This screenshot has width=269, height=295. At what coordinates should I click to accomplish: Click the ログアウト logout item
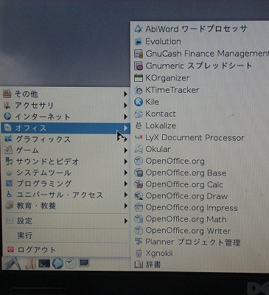pos(66,250)
